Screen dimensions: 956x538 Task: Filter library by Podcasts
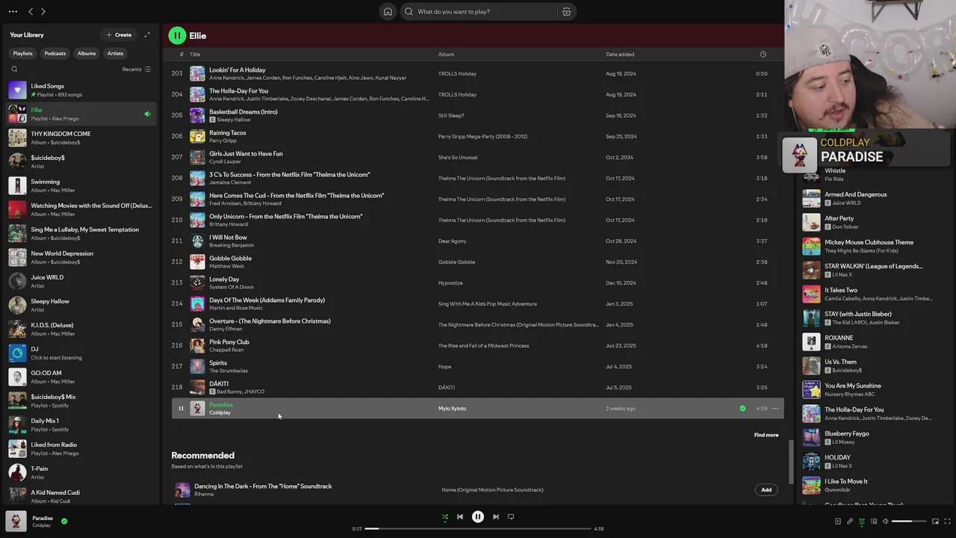[55, 53]
